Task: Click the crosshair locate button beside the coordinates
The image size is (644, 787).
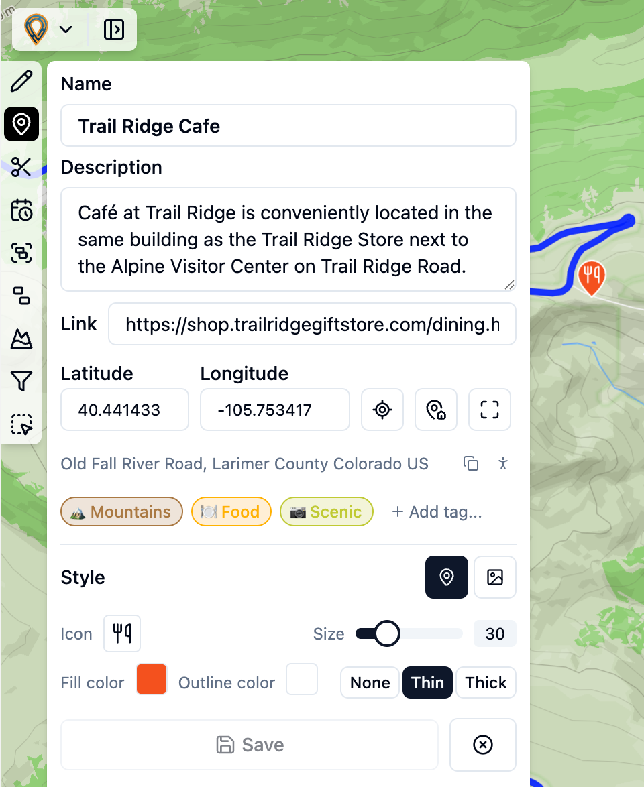Action: 382,410
